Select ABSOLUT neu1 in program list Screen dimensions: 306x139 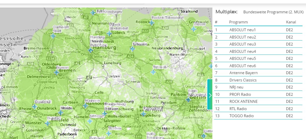(x=242, y=30)
